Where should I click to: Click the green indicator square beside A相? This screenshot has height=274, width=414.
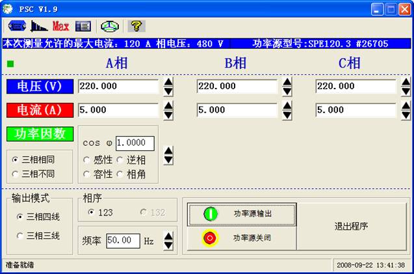coord(10,64)
